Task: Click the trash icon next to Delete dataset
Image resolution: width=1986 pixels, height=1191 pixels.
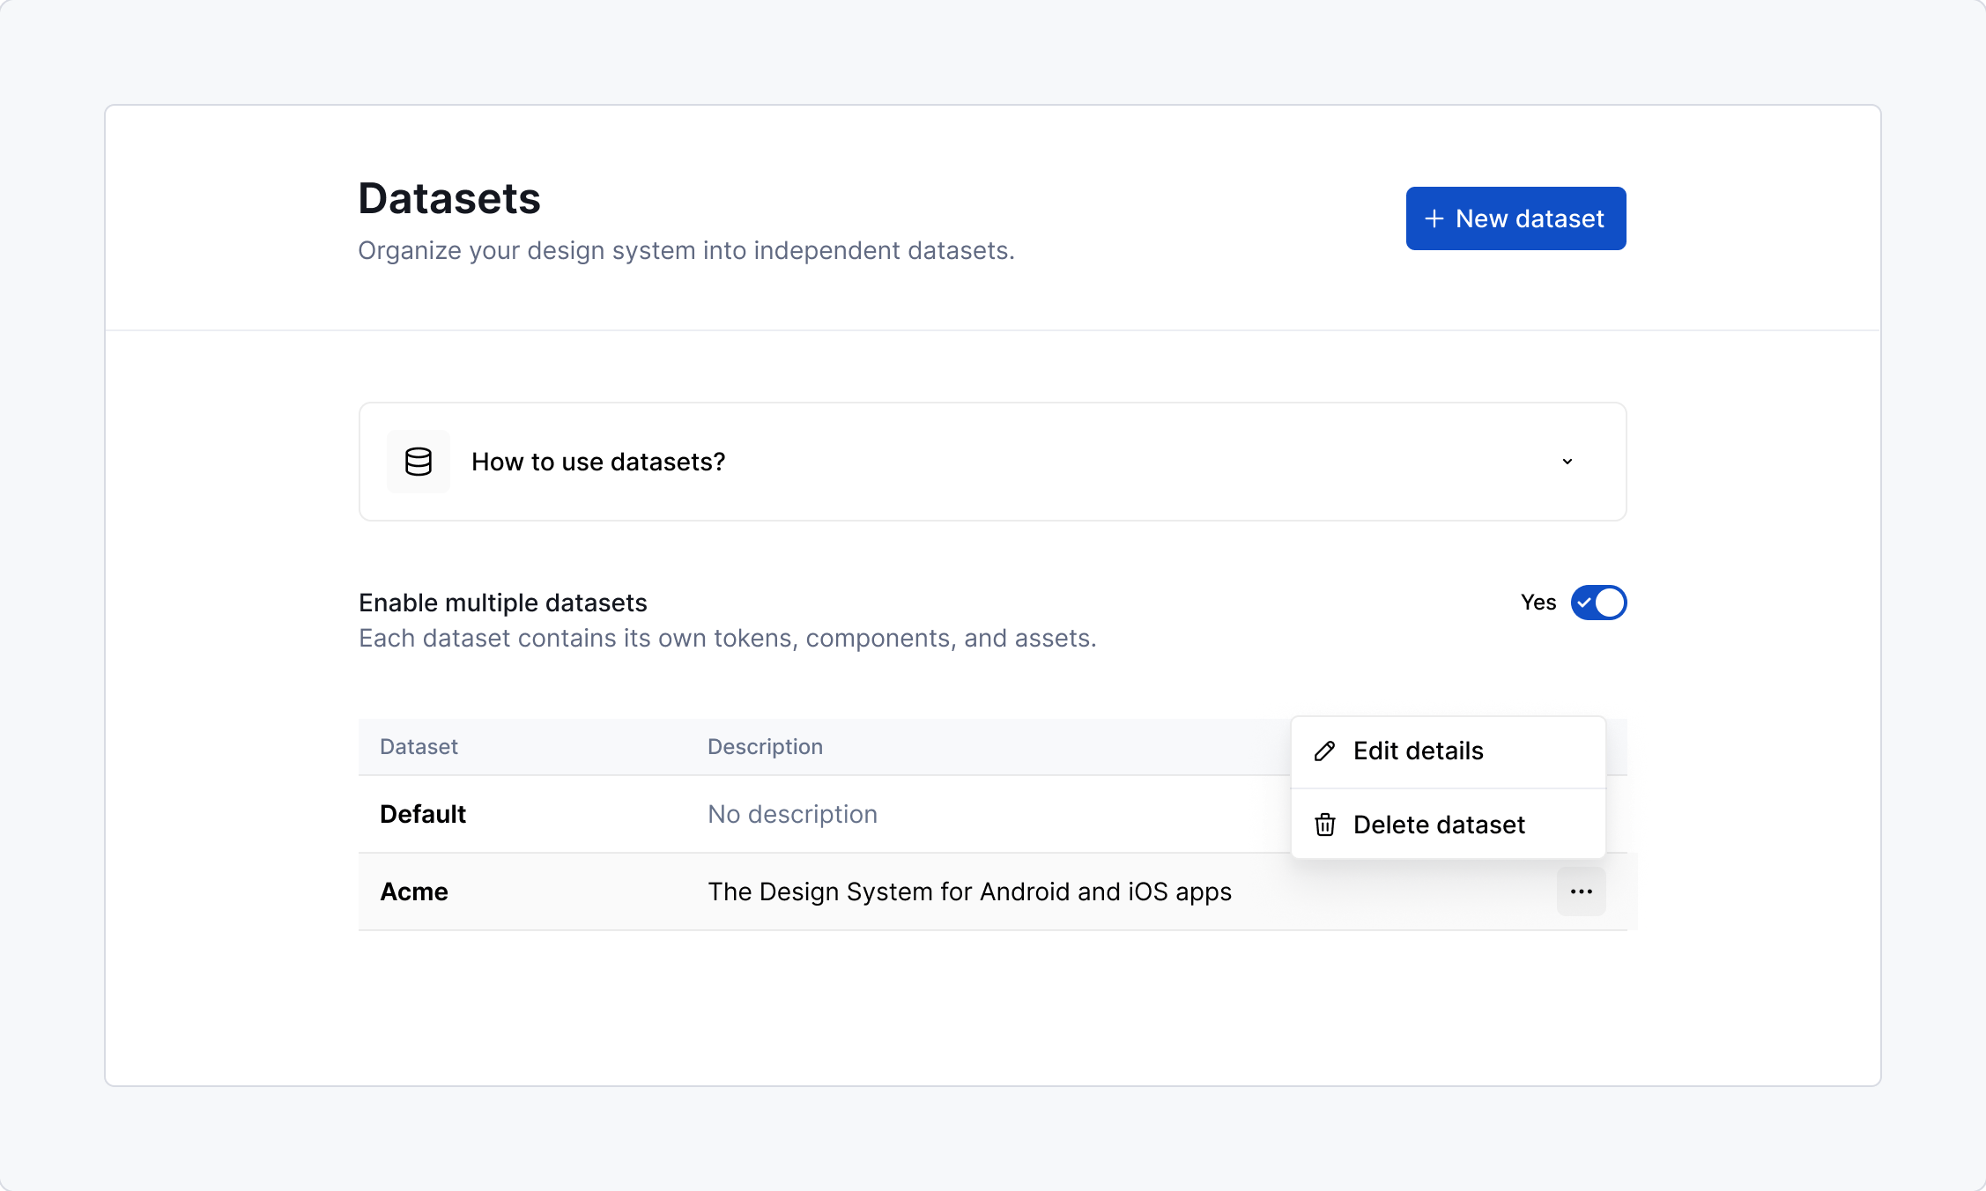Action: (x=1324, y=825)
